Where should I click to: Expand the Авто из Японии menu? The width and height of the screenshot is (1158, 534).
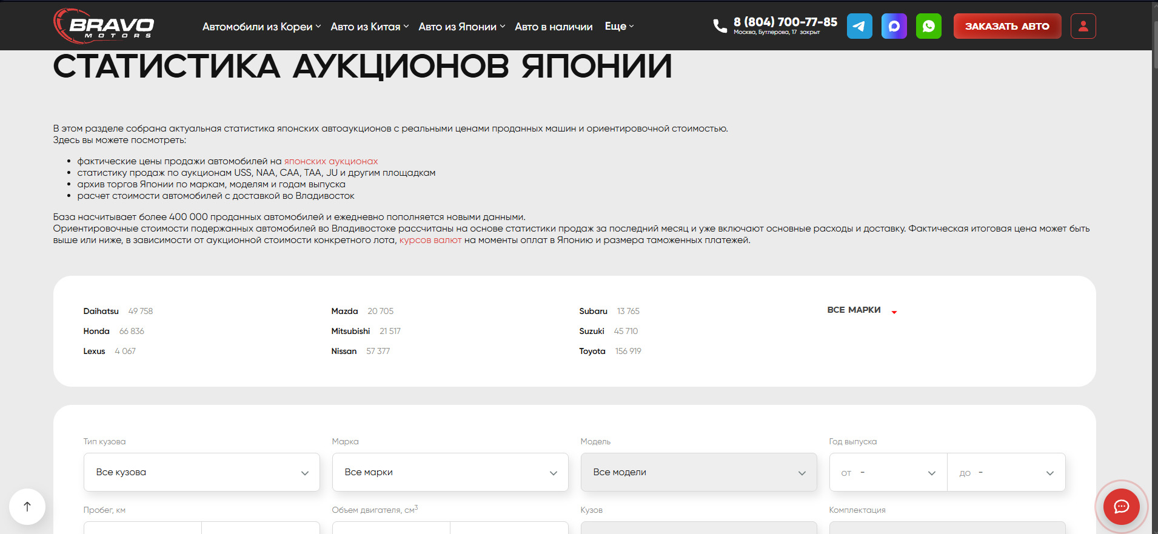point(461,27)
